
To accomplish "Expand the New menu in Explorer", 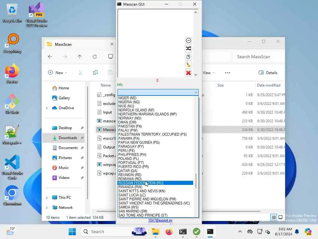I will [x=57, y=73].
